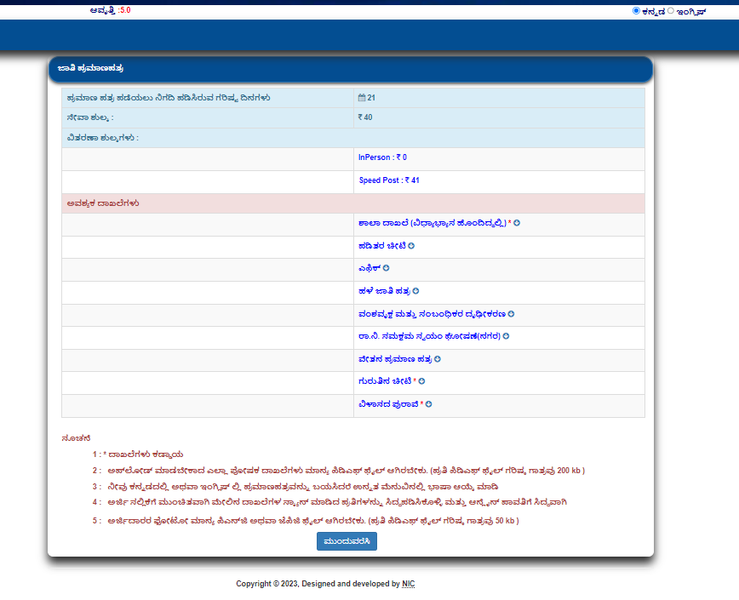The width and height of the screenshot is (739, 600).
Task: Click the ಮುಂದುವರಿಸಿ continue button
Action: pos(347,541)
